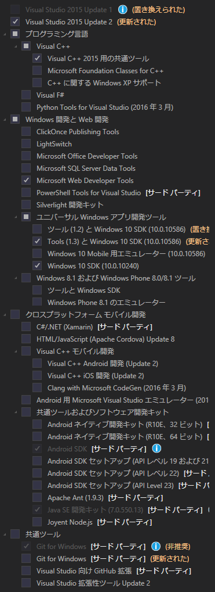Check Windows 10 Mobile 用エミュレーター
This screenshot has width=215, height=592.
pyautogui.click(x=37, y=253)
